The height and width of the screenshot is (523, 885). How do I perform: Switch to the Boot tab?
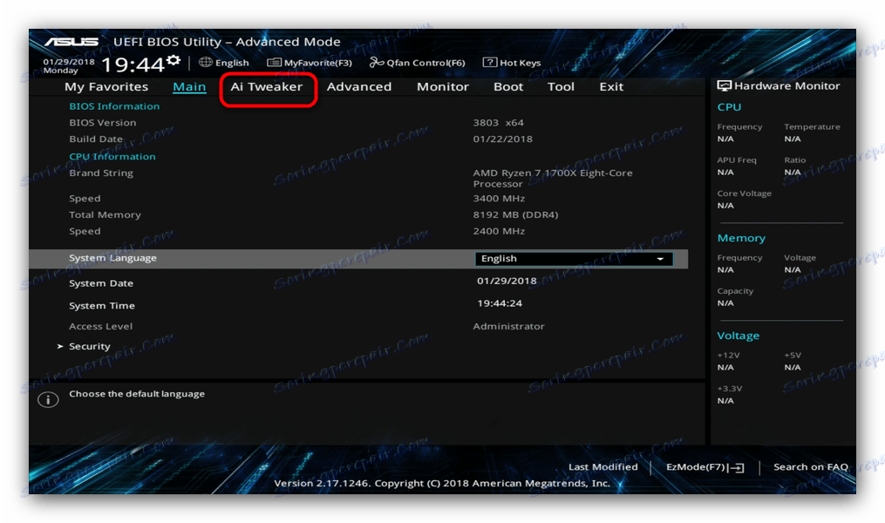click(x=508, y=87)
